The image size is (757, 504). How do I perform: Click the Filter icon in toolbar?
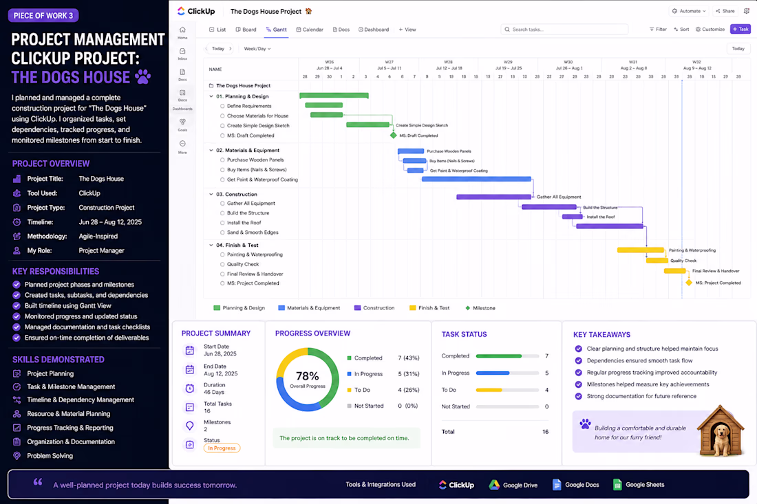click(x=652, y=30)
